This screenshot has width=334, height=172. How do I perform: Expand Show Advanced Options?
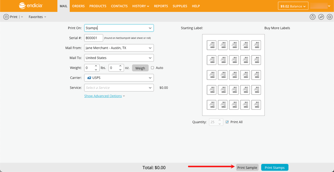(105, 96)
